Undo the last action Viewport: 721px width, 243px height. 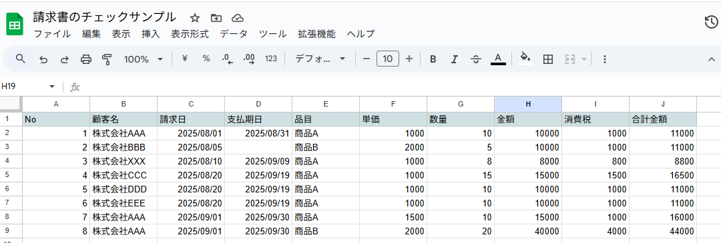tap(43, 59)
